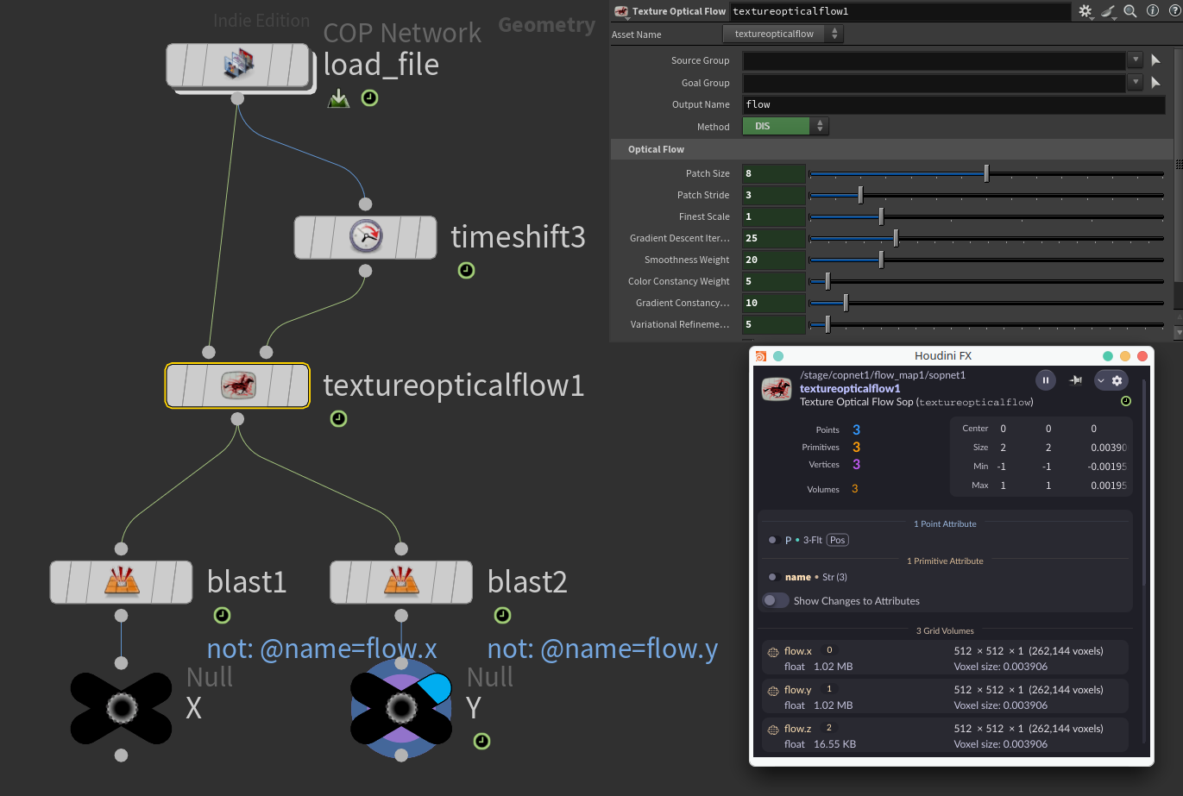
Task: Select the blast1 node
Action: pyautogui.click(x=121, y=582)
